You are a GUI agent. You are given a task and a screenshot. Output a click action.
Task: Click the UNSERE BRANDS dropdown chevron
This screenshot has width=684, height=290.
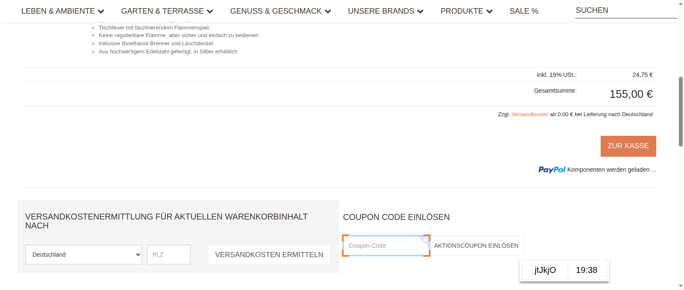tap(421, 11)
